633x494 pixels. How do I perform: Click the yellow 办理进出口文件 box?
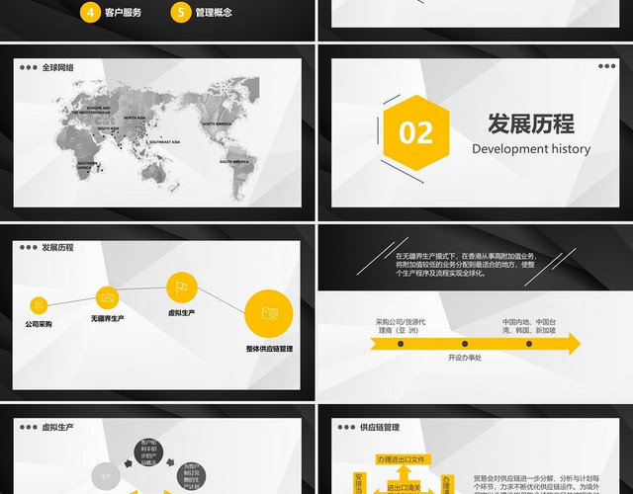click(x=402, y=459)
